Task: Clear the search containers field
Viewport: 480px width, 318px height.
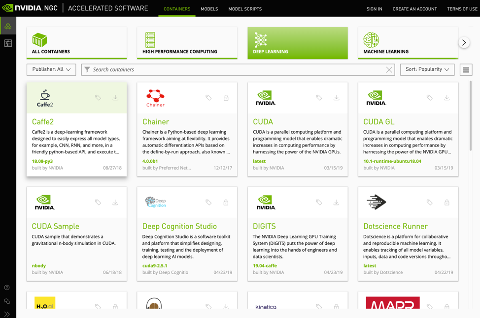Action: 389,70
